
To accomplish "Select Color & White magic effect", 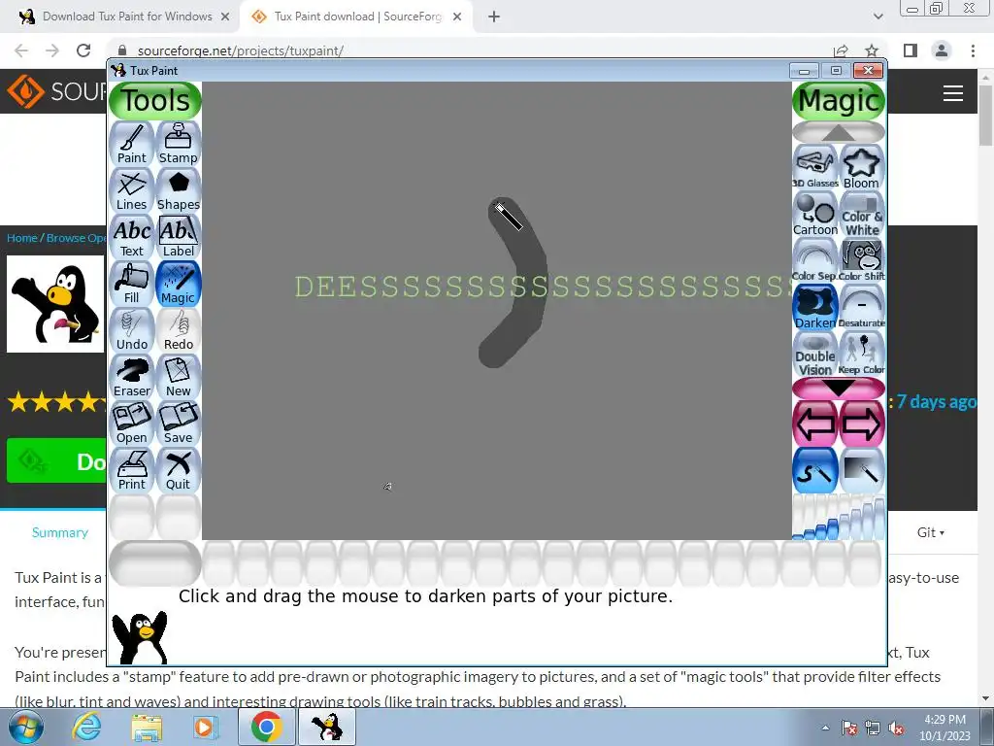I will (862, 214).
